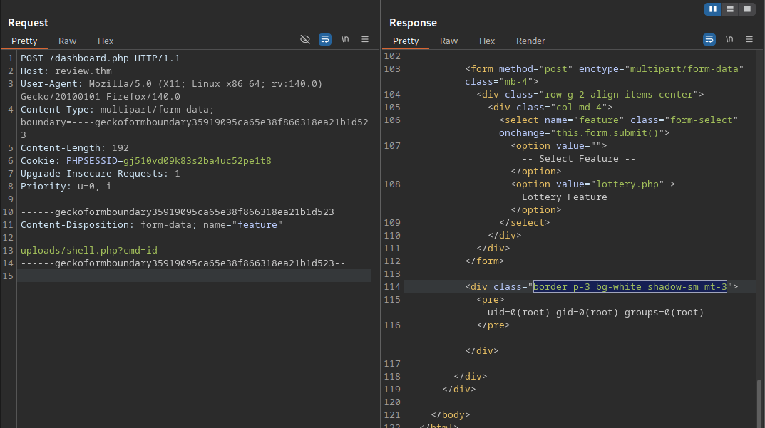This screenshot has width=765, height=428.
Task: Switch to combined tabbed layout
Action: point(747,9)
